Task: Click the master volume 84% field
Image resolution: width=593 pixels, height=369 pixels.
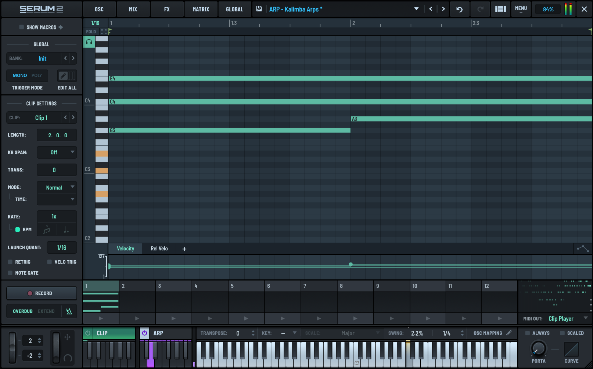Action: pyautogui.click(x=548, y=9)
